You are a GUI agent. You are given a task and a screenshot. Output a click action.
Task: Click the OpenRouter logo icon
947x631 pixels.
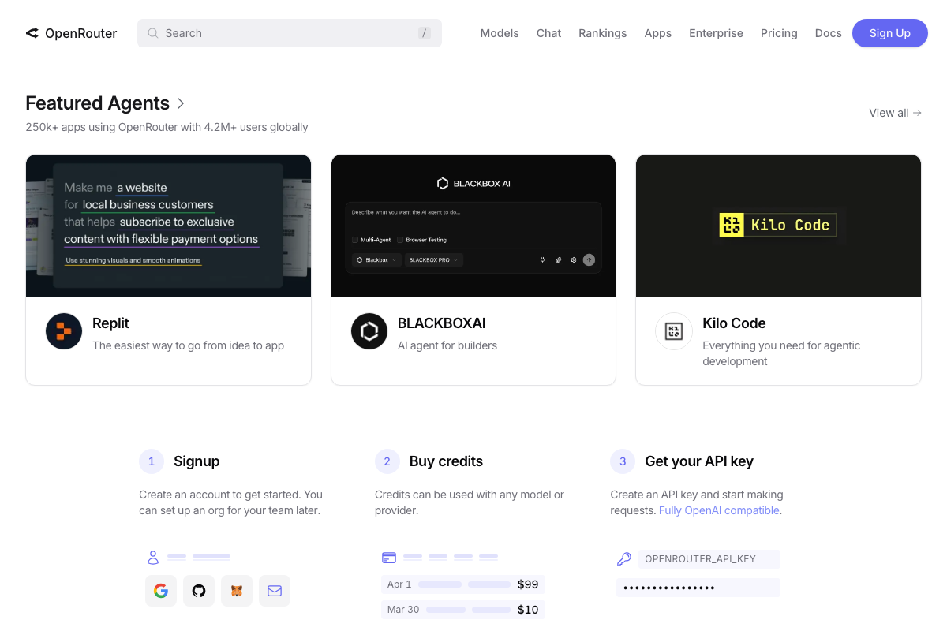32,33
